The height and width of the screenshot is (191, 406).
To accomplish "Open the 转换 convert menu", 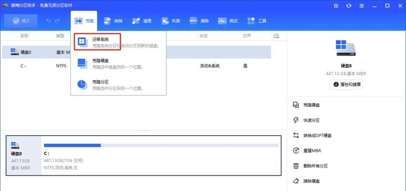I will click(x=113, y=21).
